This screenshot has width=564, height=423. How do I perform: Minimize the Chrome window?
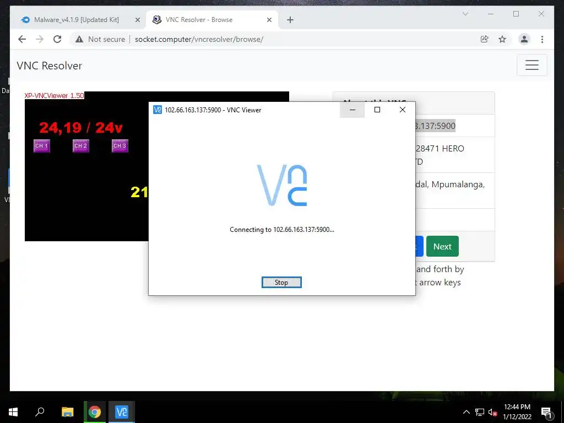(491, 14)
